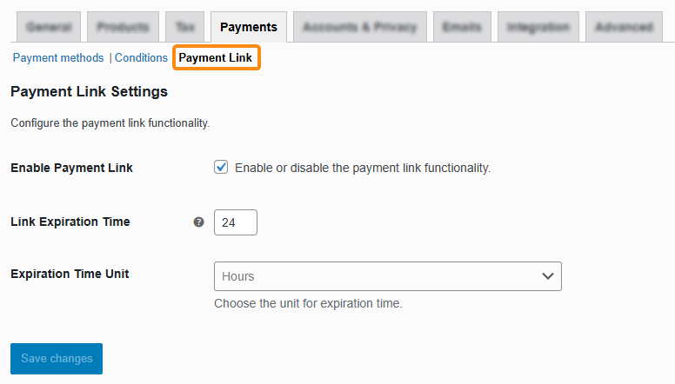Viewport: 675px width, 384px height.
Task: Click the 'Link Expiration Time' field label
Action: (70, 222)
